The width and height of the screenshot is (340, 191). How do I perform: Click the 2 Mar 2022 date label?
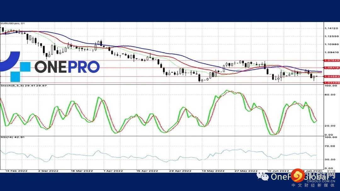point(48,171)
